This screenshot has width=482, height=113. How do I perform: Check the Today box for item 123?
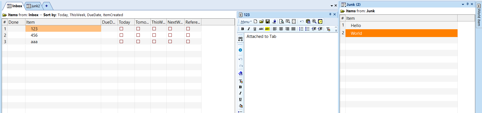click(121, 29)
